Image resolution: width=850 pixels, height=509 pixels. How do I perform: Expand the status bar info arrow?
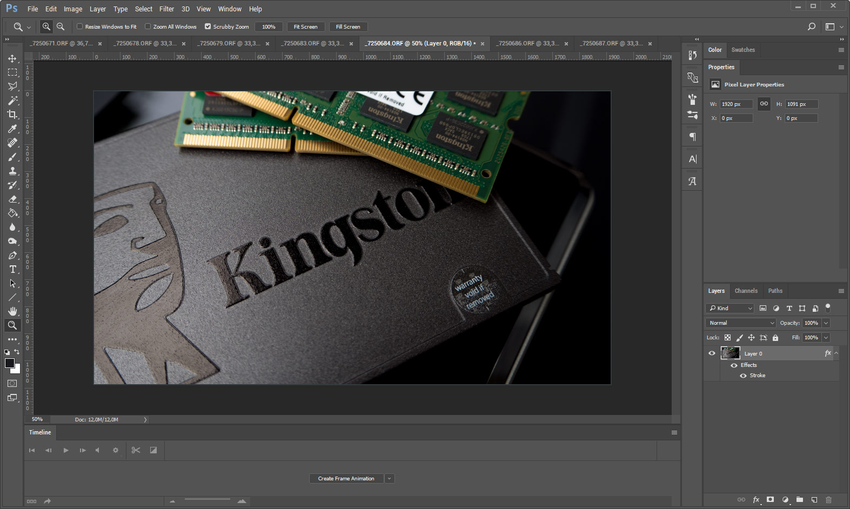(x=145, y=420)
